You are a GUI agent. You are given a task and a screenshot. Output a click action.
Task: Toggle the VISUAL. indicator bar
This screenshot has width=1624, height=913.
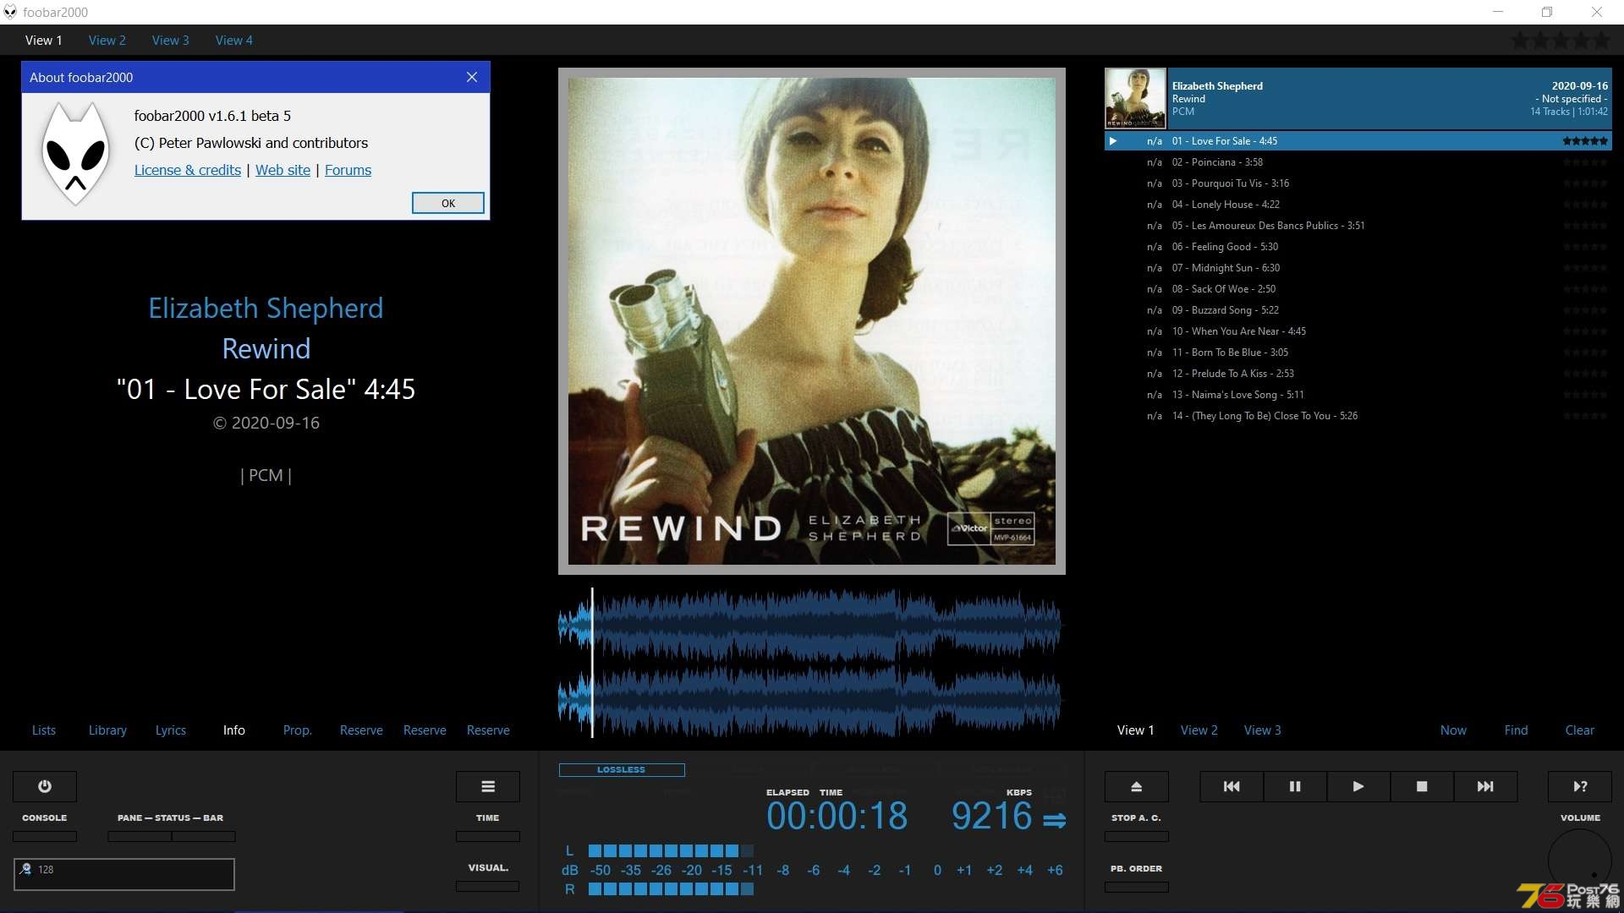pyautogui.click(x=488, y=886)
